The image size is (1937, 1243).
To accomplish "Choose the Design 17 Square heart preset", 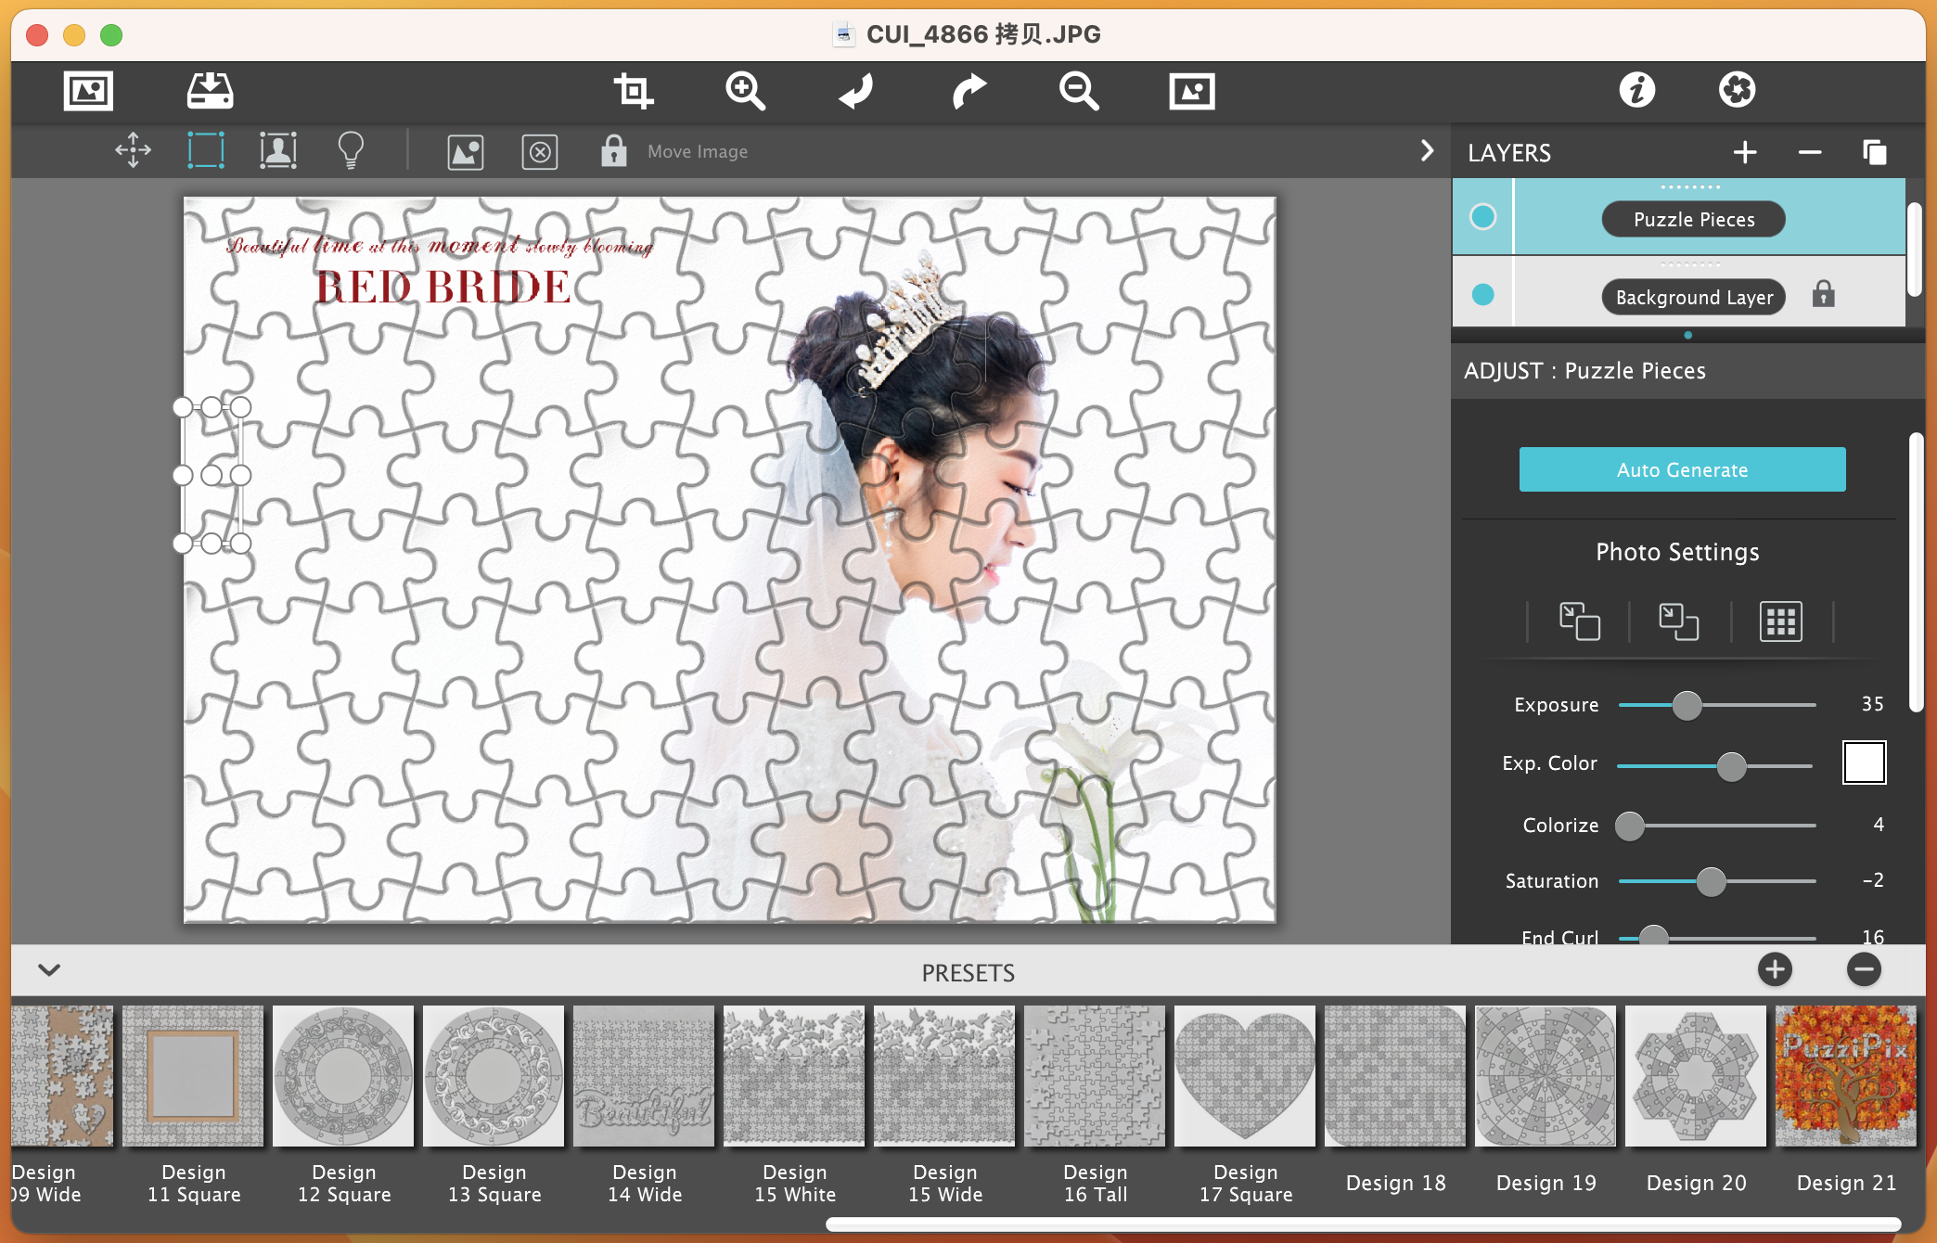I will tap(1245, 1076).
